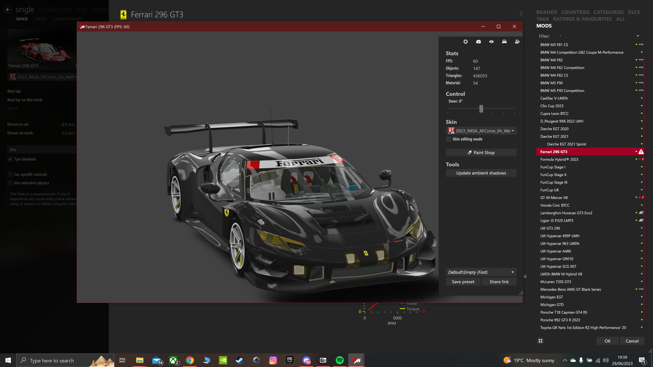Click the bookmark icon near car title

521,14
